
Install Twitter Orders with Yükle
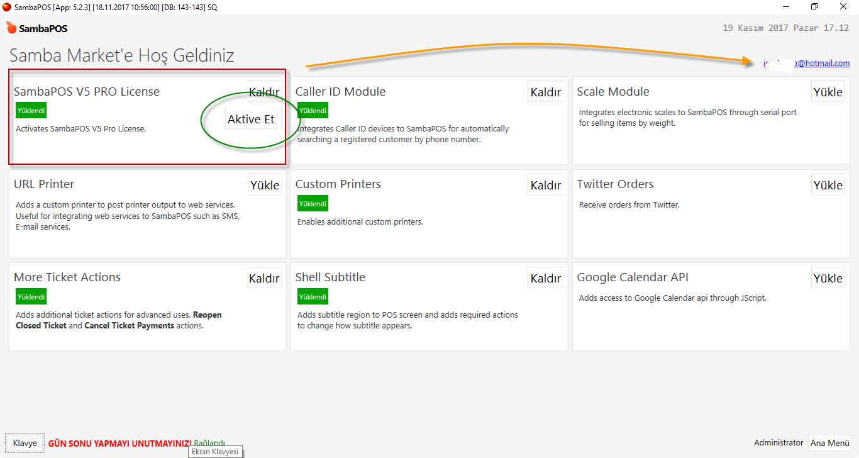(828, 186)
